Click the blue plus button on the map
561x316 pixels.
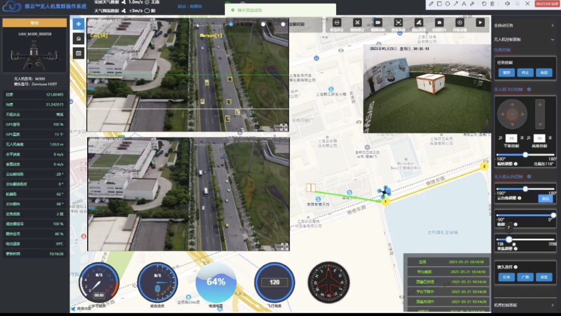click(x=78, y=24)
